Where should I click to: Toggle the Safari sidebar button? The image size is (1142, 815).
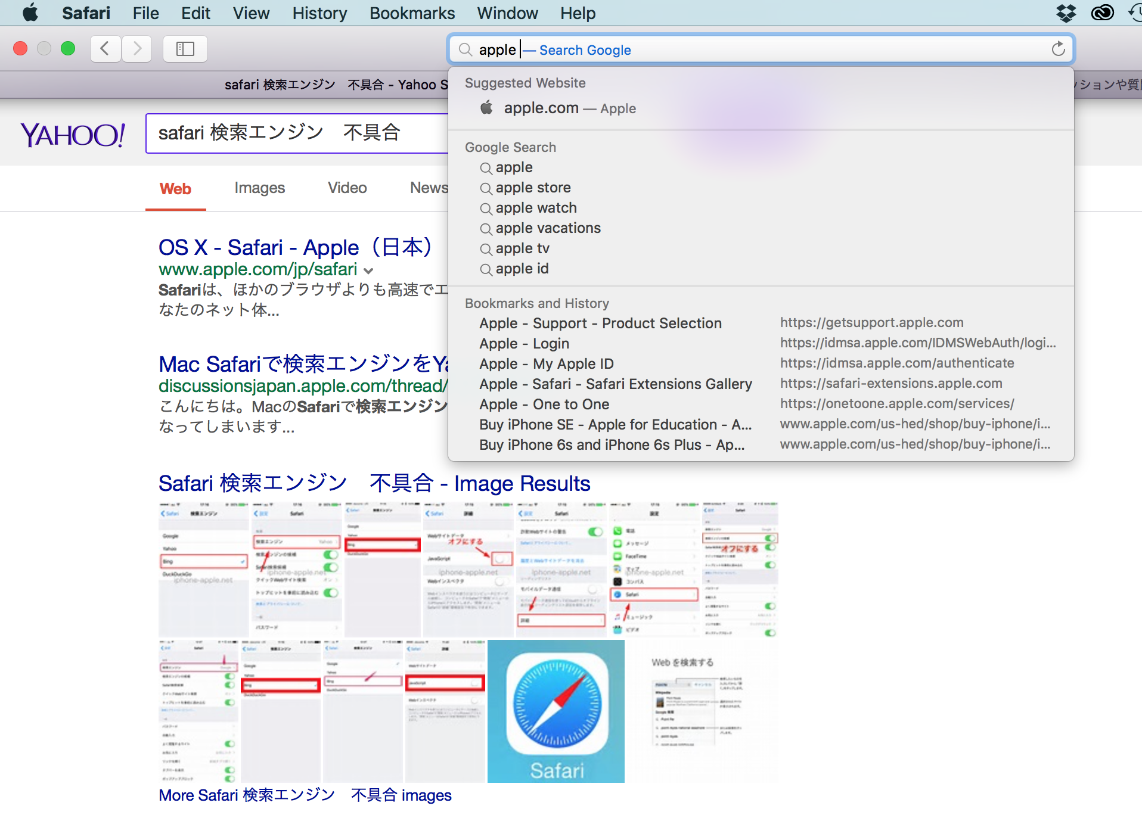(x=185, y=49)
